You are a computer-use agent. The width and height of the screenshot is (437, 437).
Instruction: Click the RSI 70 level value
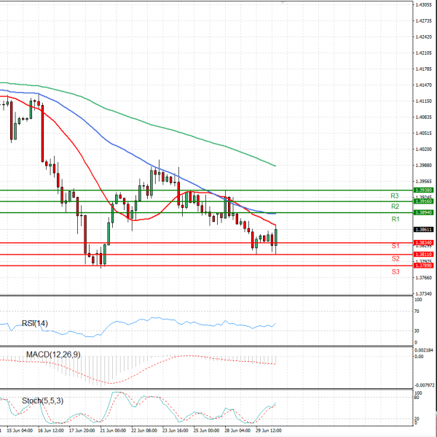tap(417, 312)
